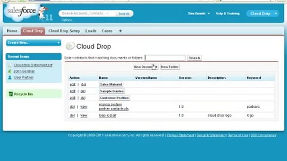Screen dimensions: 287x161
Task: Click the John Gardner lead icon
Action: pyautogui.click(x=10, y=71)
